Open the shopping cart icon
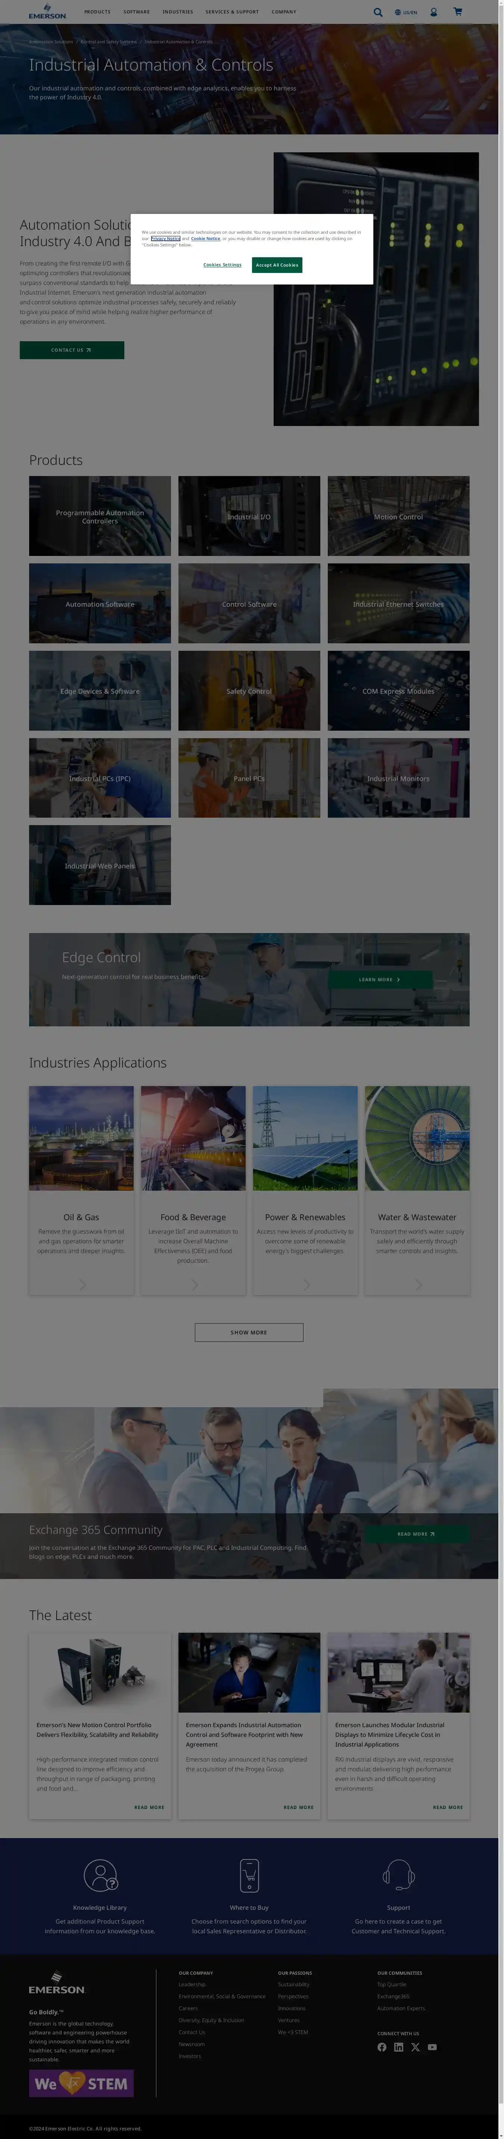Viewport: 504px width, 2139px height. [457, 12]
